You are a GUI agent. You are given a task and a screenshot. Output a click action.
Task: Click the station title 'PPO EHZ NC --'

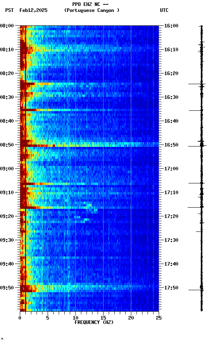point(90,4)
